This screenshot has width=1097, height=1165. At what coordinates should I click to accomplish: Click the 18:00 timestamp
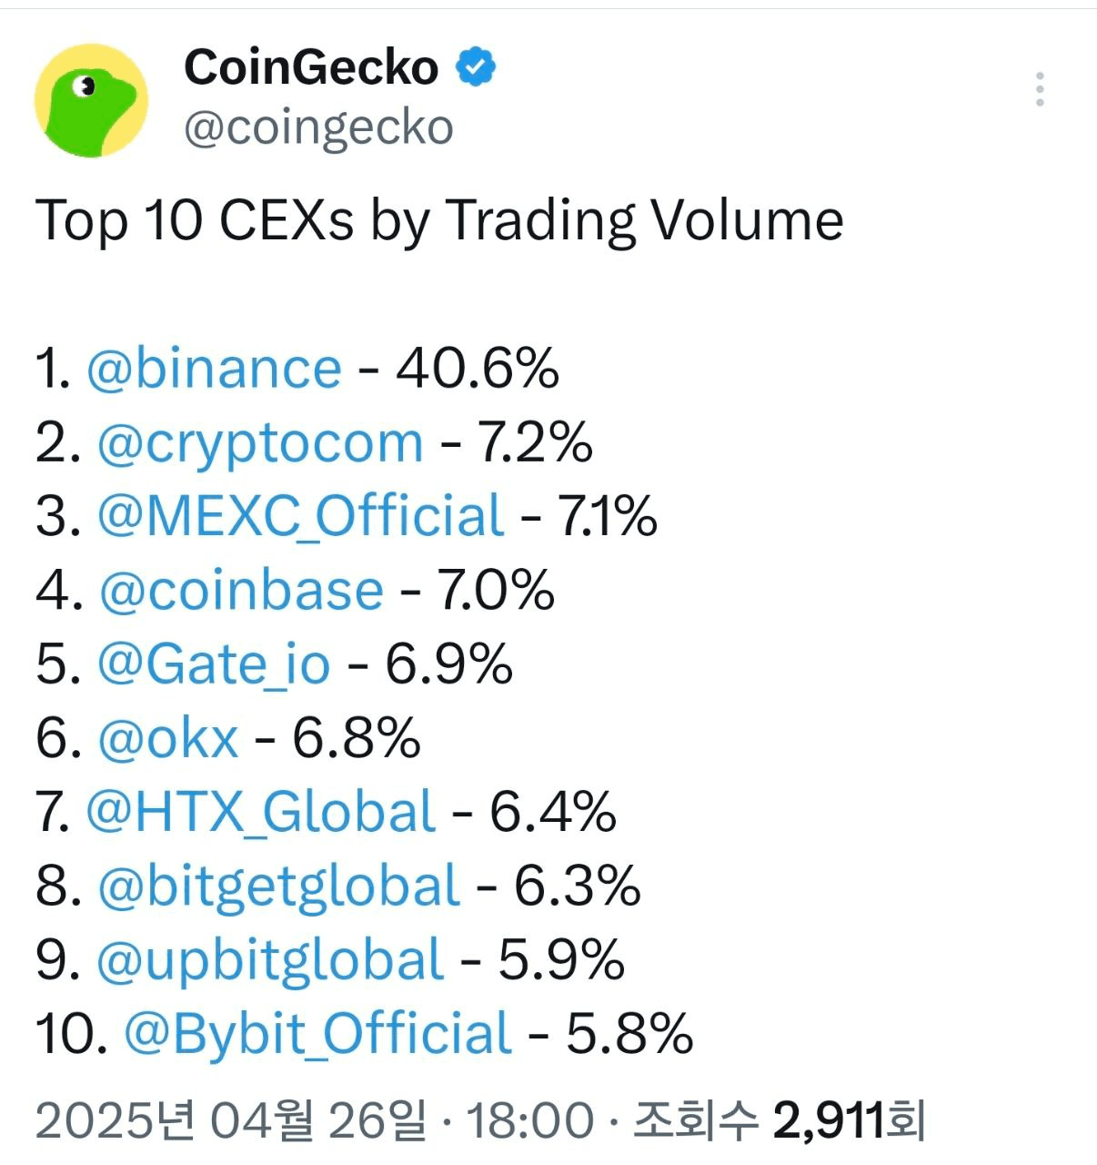529,1119
